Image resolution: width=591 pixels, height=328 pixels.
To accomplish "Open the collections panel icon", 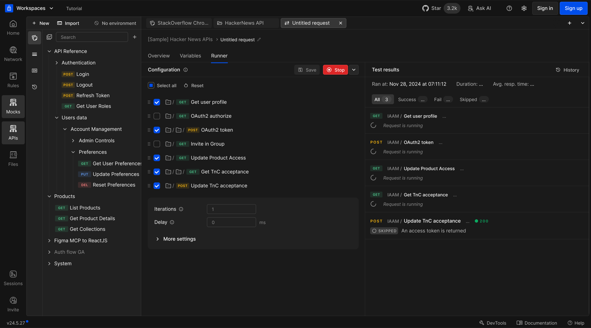I will pyautogui.click(x=35, y=38).
